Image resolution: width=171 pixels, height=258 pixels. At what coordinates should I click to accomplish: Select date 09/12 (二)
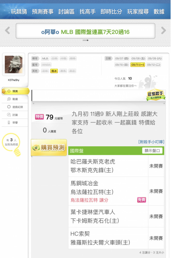[x=153, y=65]
